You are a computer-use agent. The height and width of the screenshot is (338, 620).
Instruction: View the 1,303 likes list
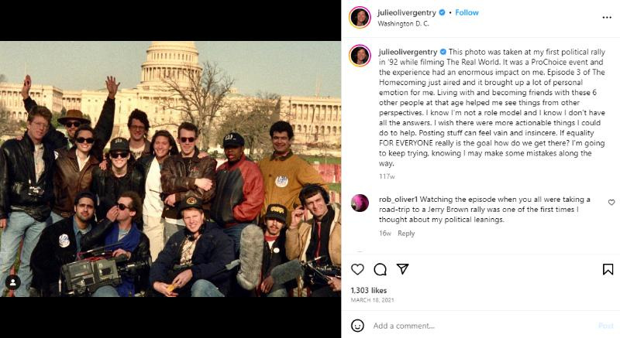(369, 290)
